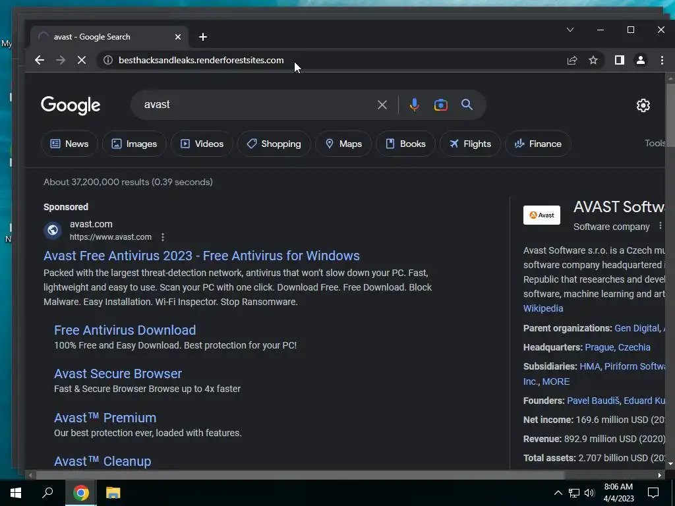Image resolution: width=675 pixels, height=506 pixels.
Task: Open Windows Start menu
Action: tap(16, 493)
